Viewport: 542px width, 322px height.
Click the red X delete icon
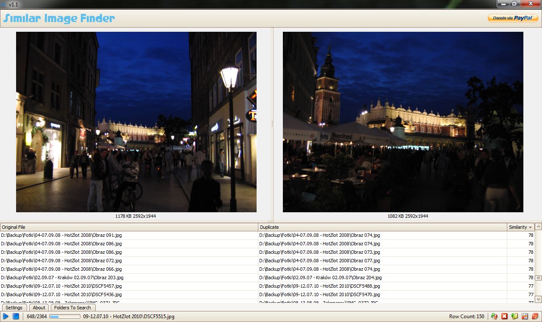coord(504,316)
